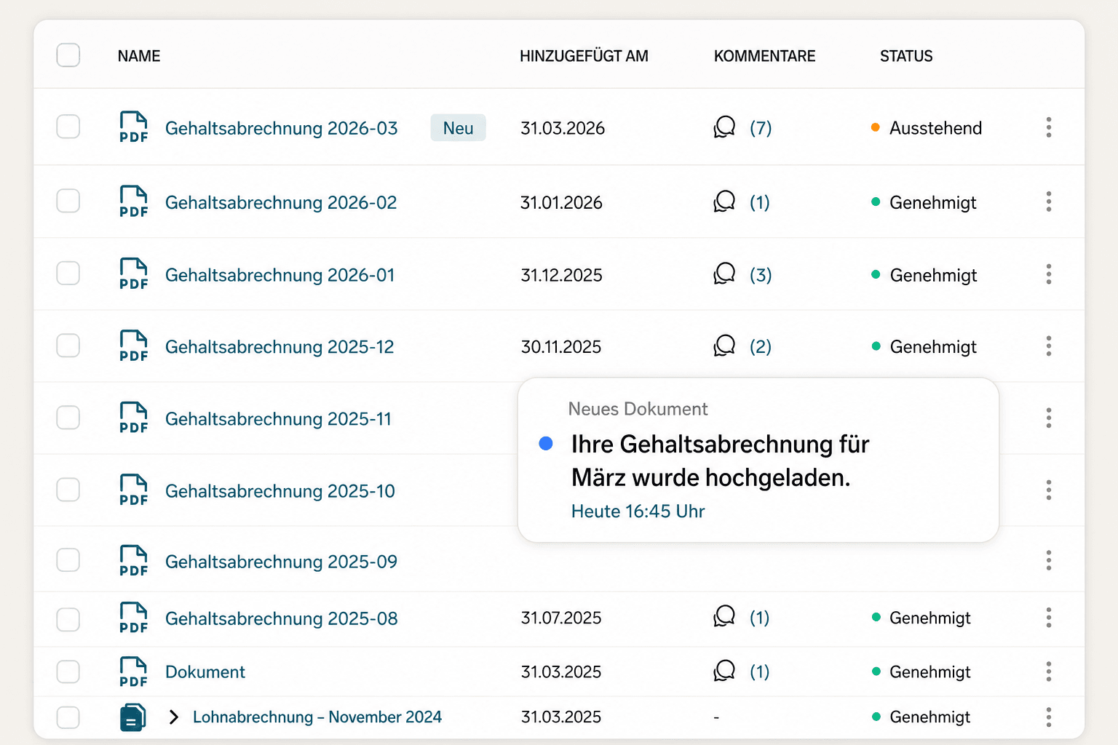Click PDF icon of the Dokument row
The height and width of the screenshot is (745, 1118).
tap(134, 672)
